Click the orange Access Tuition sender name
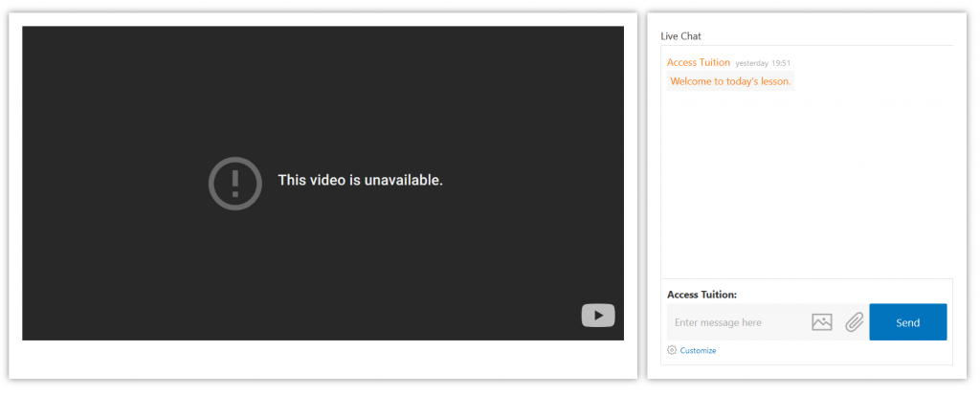The image size is (980, 395). (x=698, y=62)
